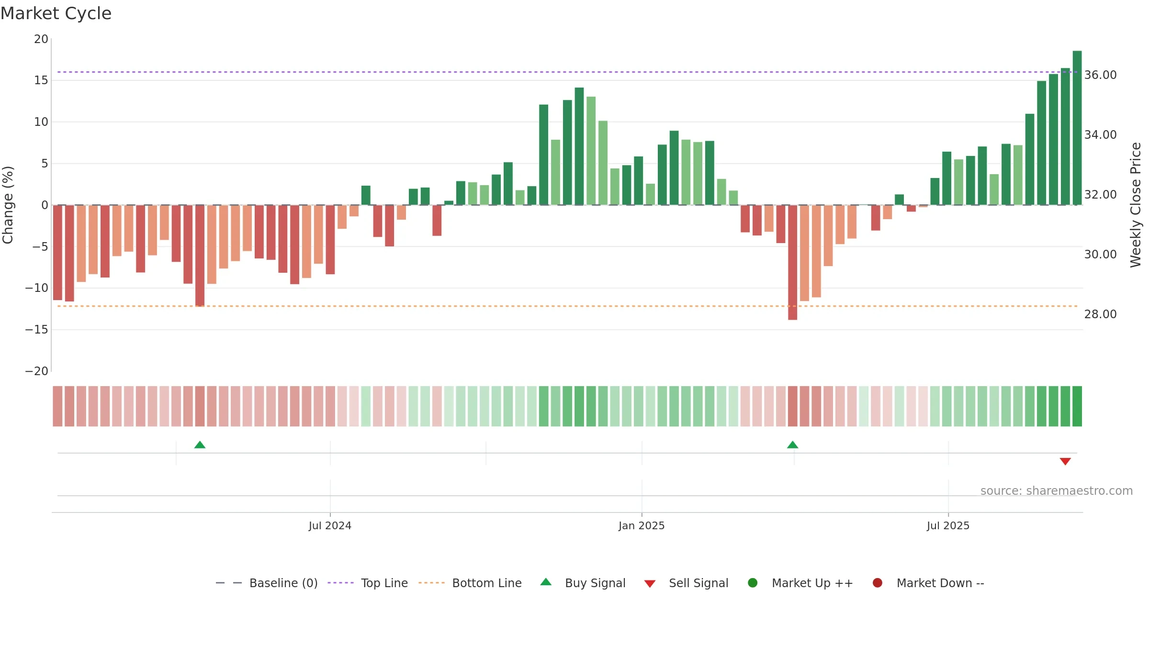Click the source: sharemaestro.com text
1149x646 pixels.
[1057, 490]
